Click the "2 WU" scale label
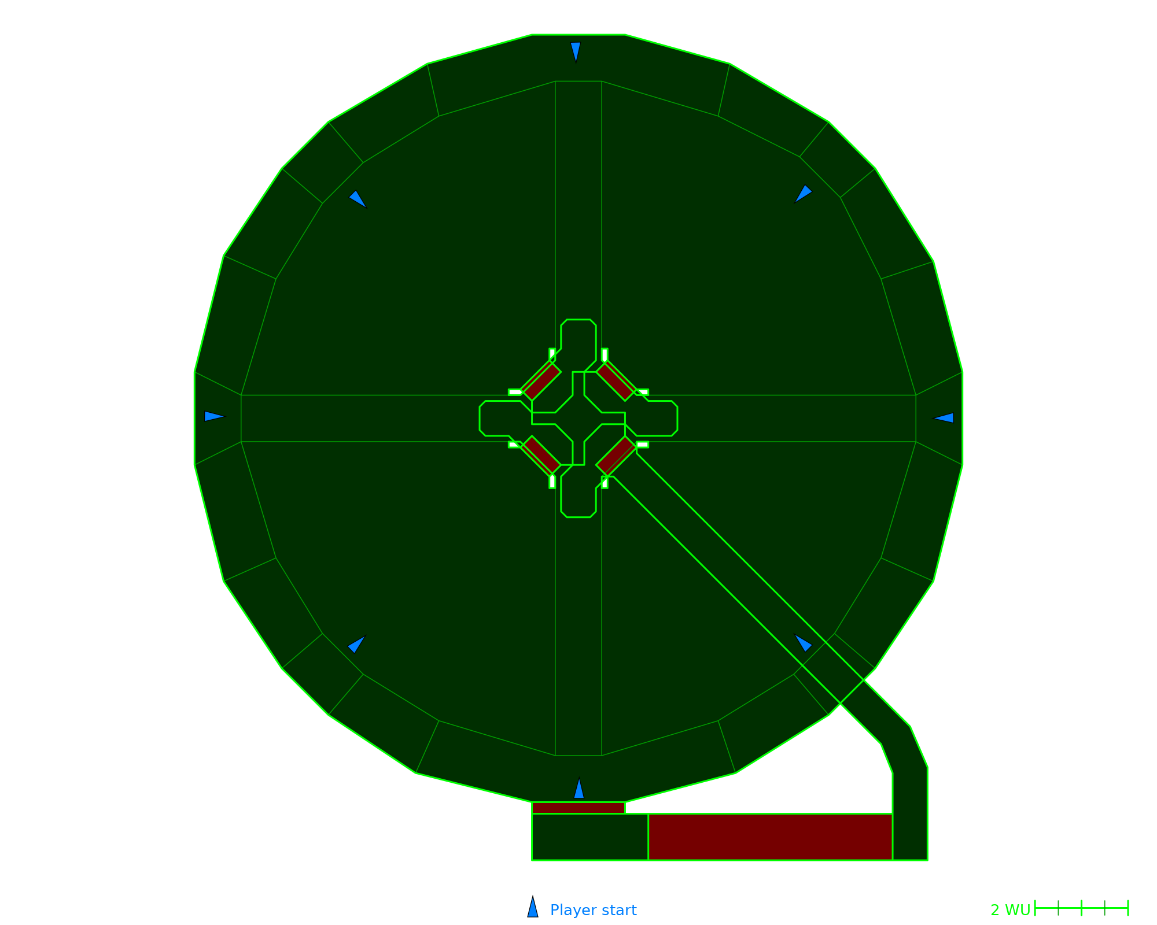 tap(1009, 910)
